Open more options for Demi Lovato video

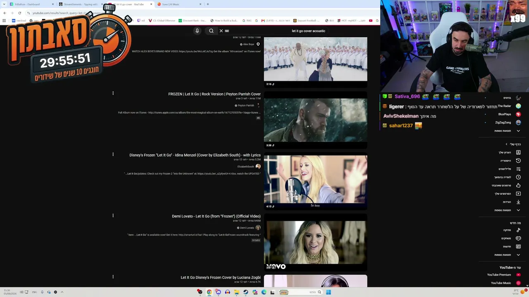[113, 215]
